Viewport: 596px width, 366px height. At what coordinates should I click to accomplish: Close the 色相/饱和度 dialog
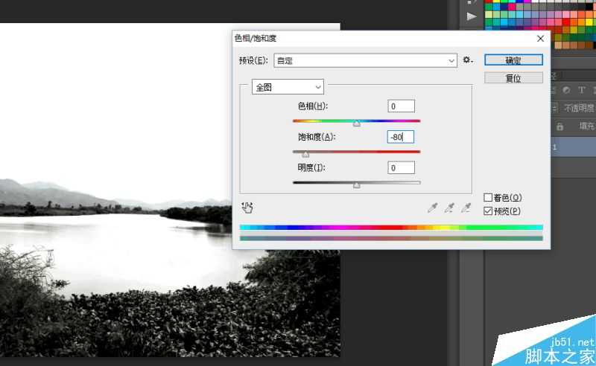tap(540, 38)
